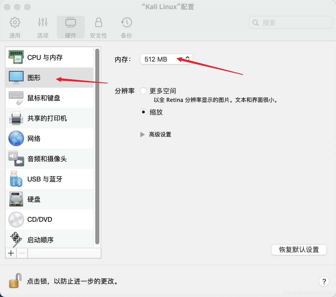Click the 点击锁,以防止进一步的更改 text

[x=73, y=281]
